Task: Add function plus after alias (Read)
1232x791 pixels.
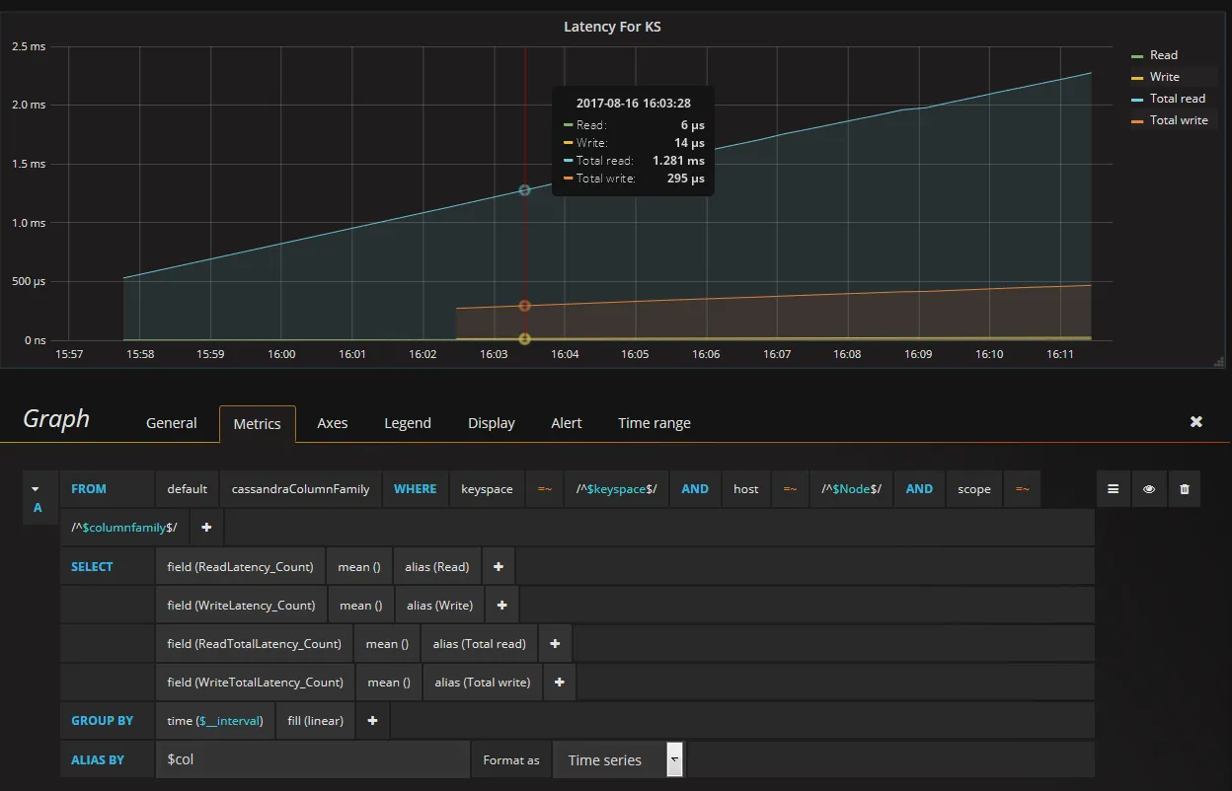Action: [498, 566]
